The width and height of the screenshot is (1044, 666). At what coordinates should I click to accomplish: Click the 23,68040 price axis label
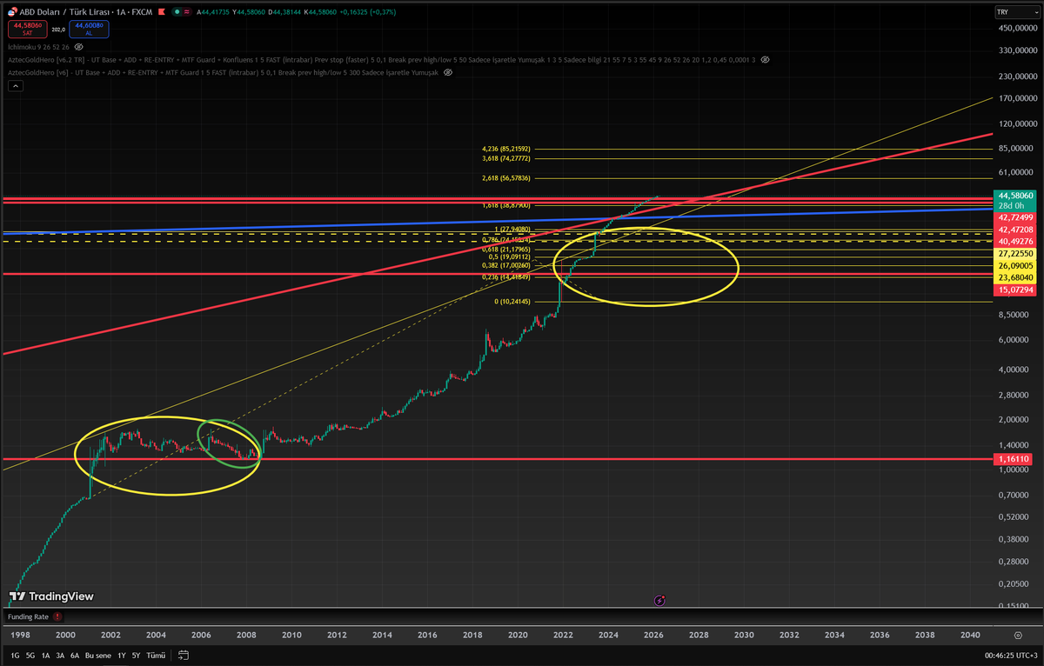(x=1015, y=277)
